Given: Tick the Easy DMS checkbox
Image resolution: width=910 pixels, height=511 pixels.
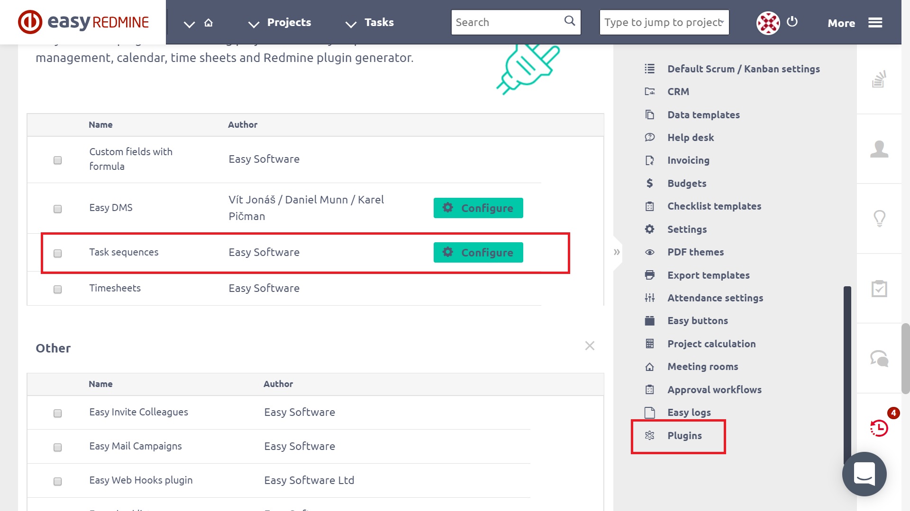Looking at the screenshot, I should pyautogui.click(x=58, y=209).
